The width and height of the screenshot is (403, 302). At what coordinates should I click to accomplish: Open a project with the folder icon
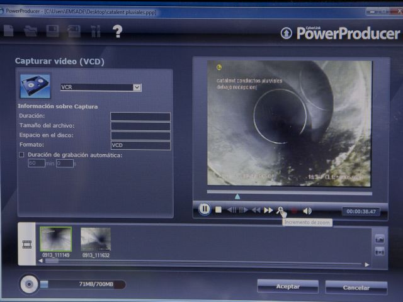(30, 31)
